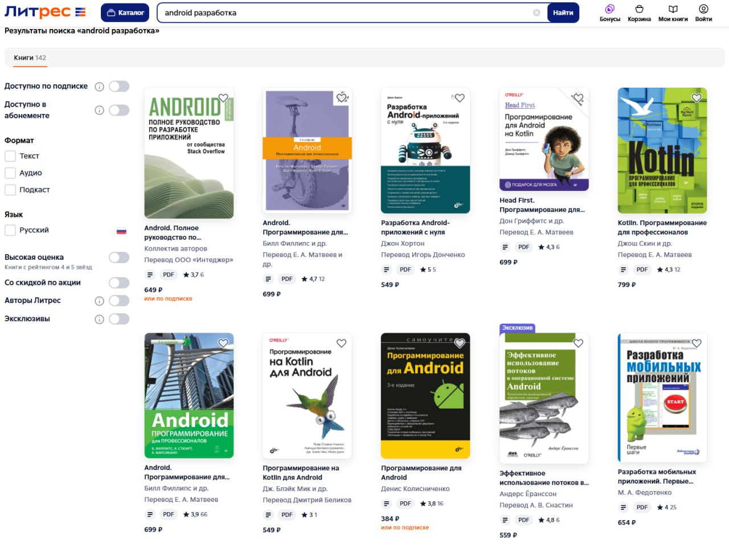
Task: Open author link Андерс Ёранссон
Action: pos(528,494)
